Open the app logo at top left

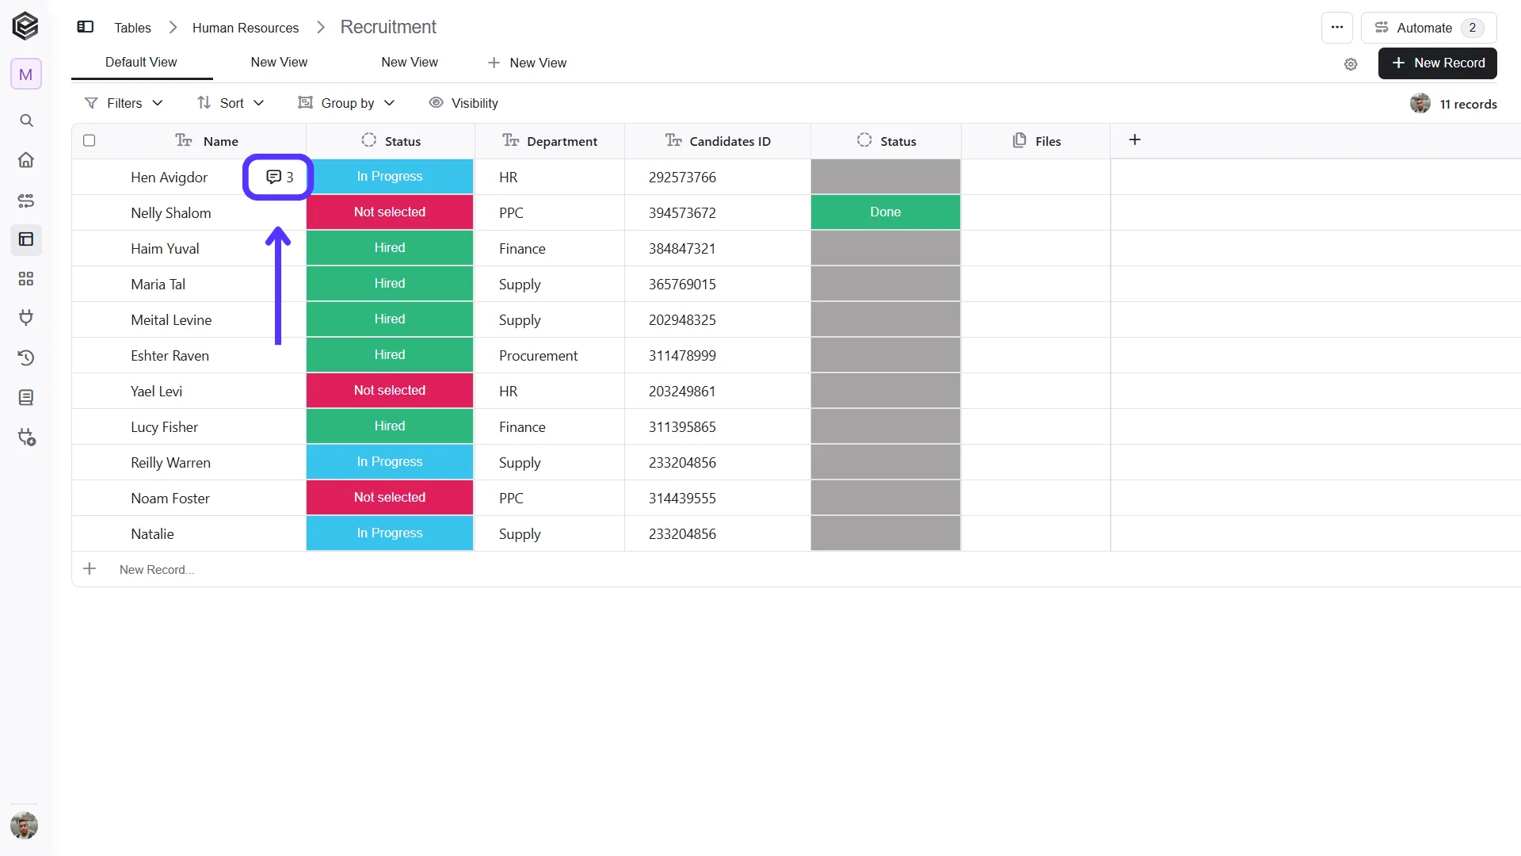click(25, 26)
